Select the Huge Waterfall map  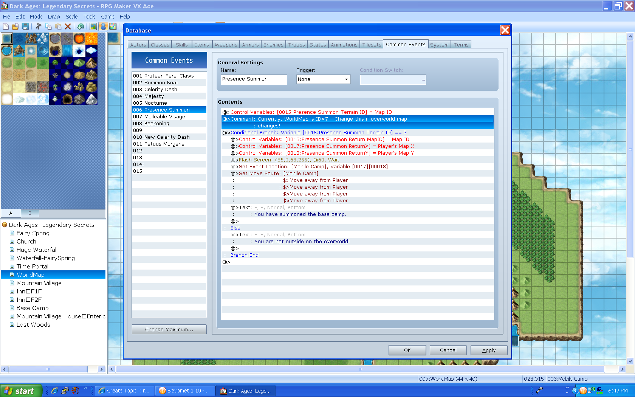click(37, 250)
